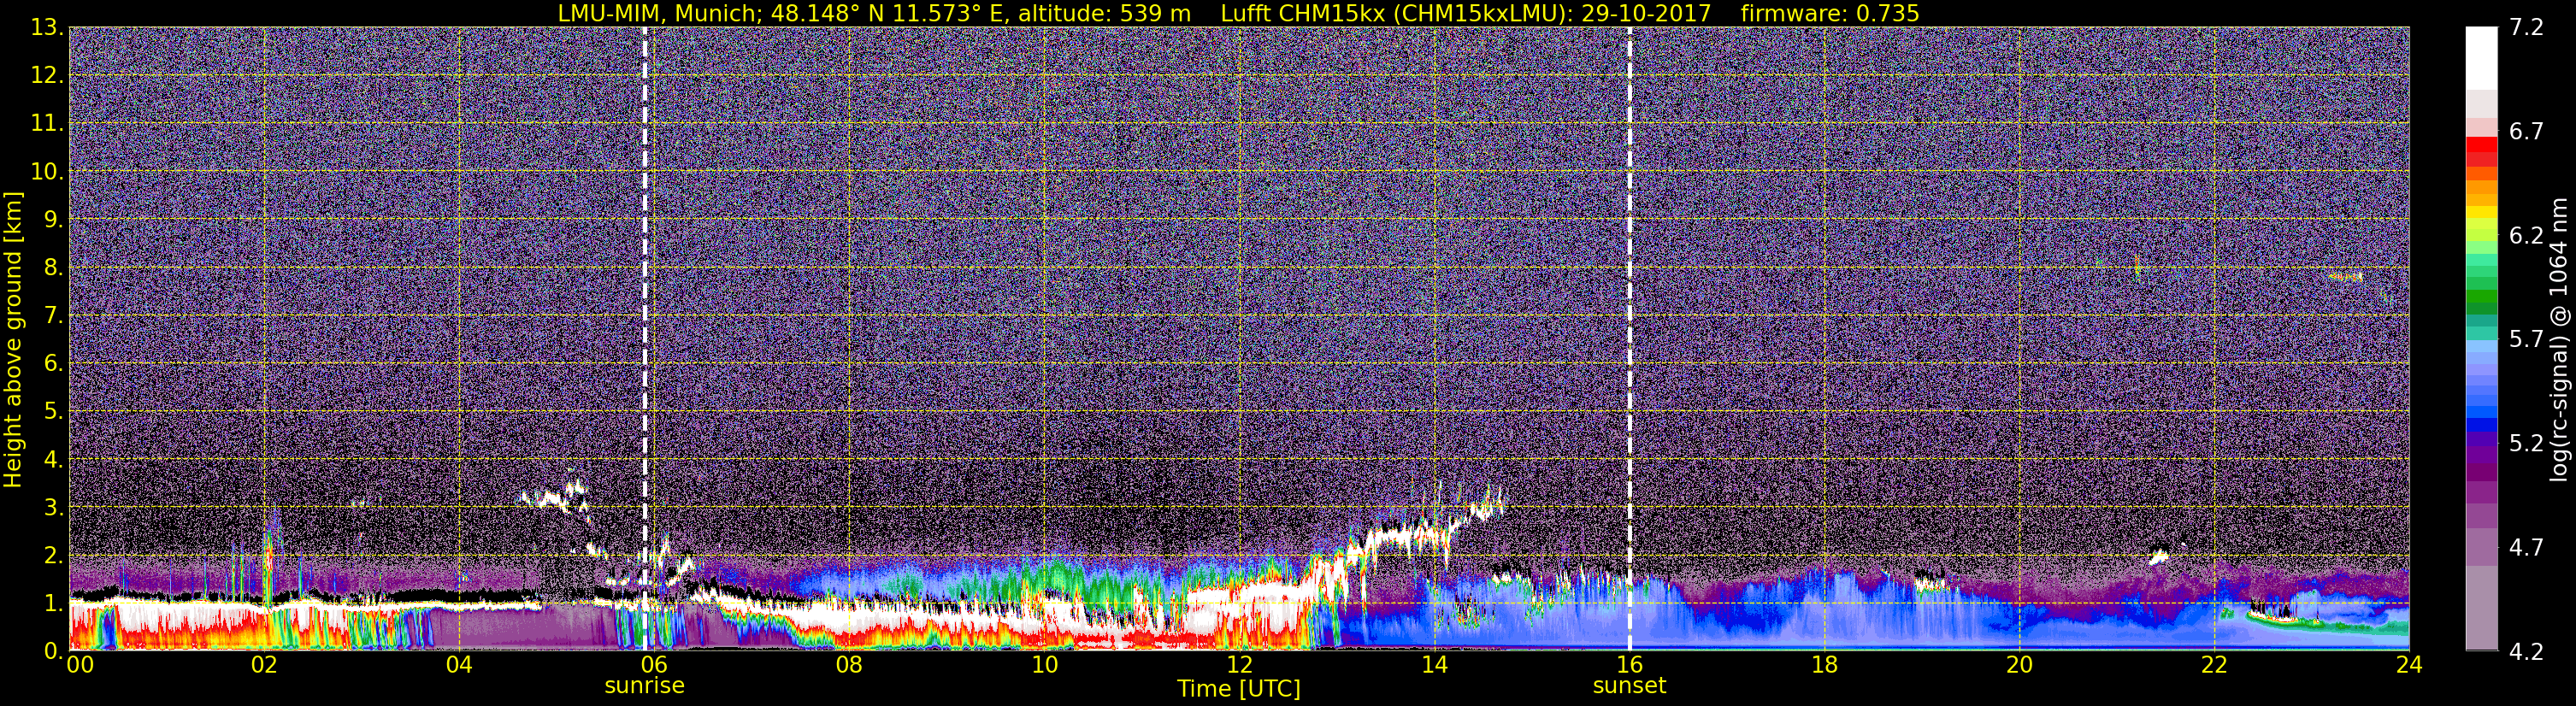This screenshot has width=2576, height=706.
Task: Click the small echo near 8 km at 23:20 UTC
Action: [2345, 276]
